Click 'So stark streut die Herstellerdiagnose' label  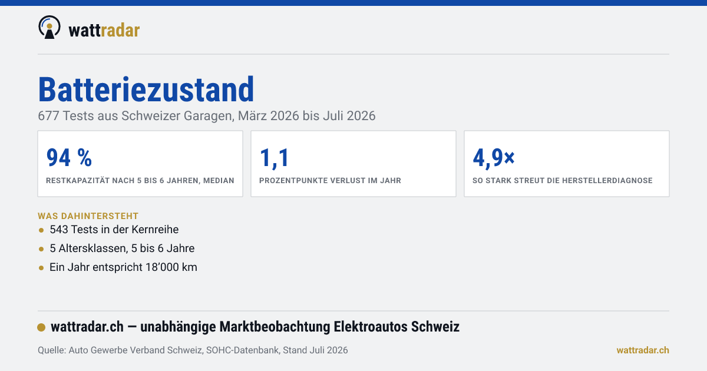coord(563,181)
